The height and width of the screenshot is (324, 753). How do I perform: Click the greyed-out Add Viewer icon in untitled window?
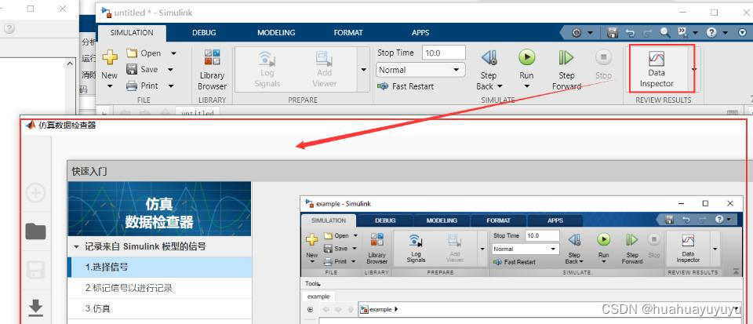click(x=324, y=59)
